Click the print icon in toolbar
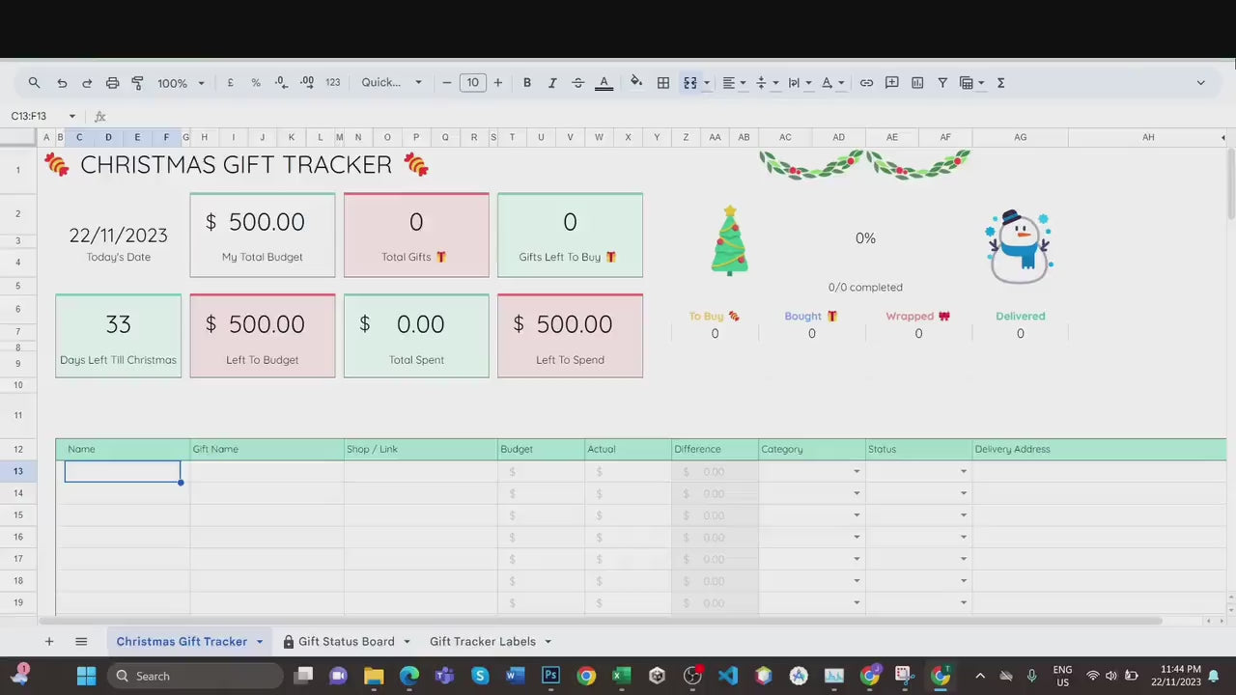1236x695 pixels. pyautogui.click(x=112, y=83)
